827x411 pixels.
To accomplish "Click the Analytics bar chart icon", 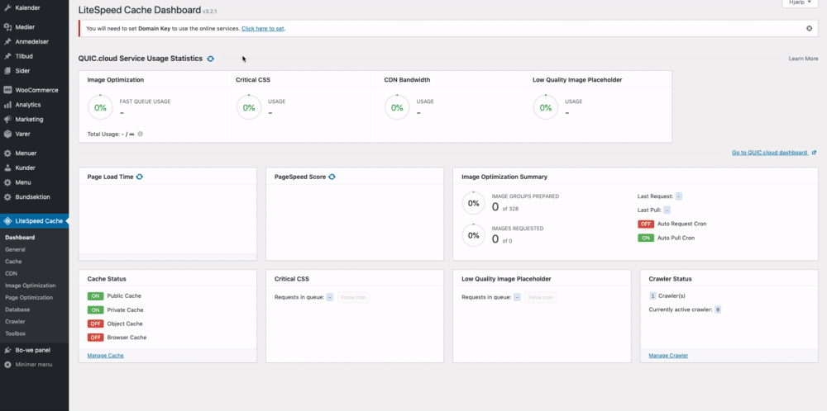I will coord(7,105).
